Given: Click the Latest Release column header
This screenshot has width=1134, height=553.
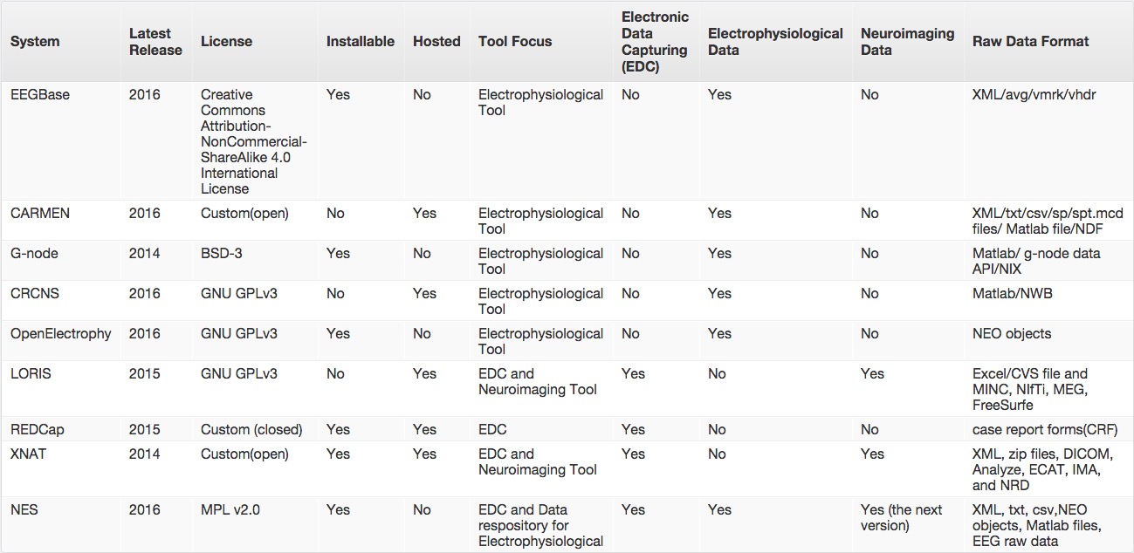Looking at the screenshot, I should (x=155, y=41).
